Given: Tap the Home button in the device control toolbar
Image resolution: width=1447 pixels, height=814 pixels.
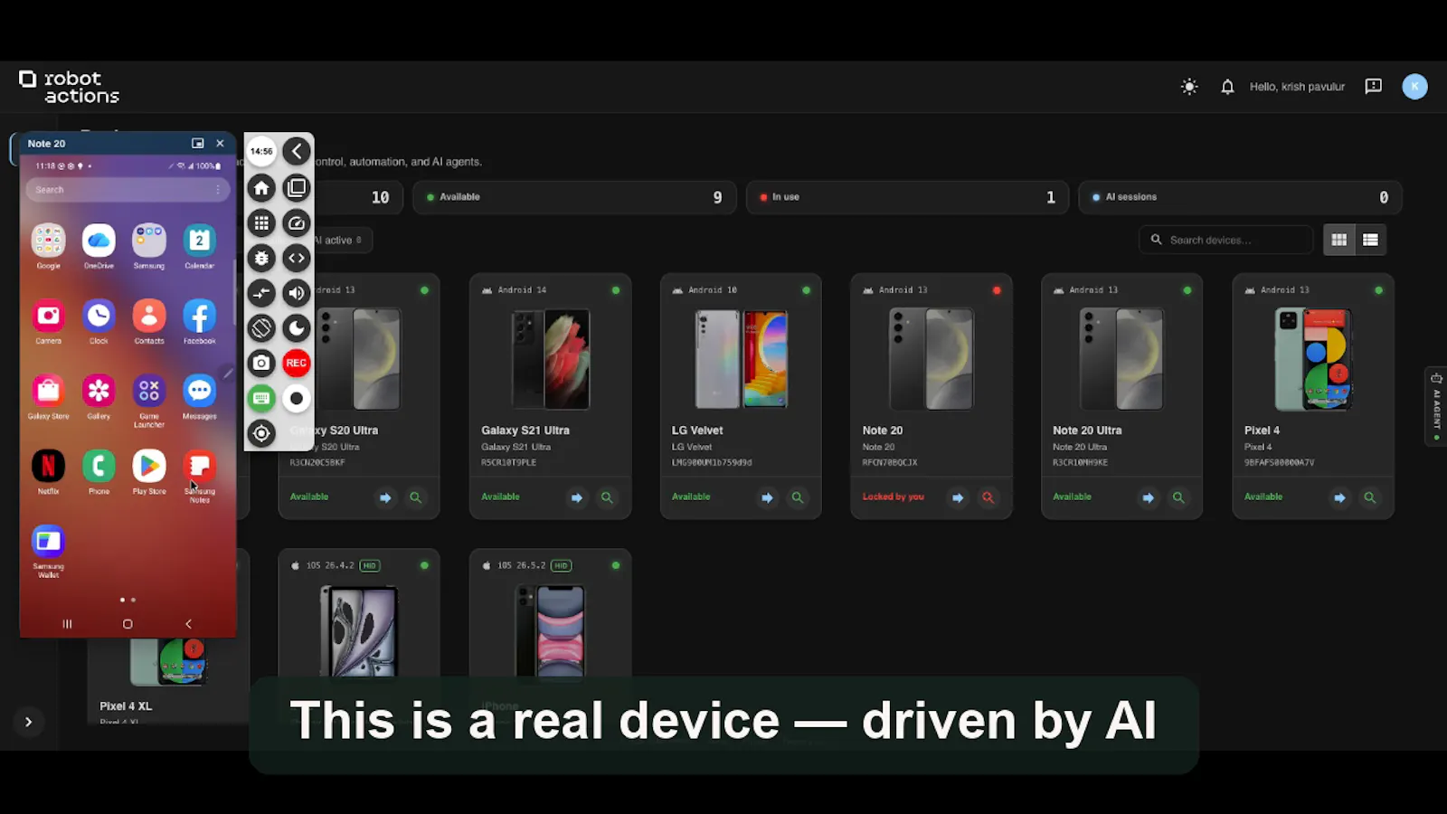Looking at the screenshot, I should pyautogui.click(x=261, y=188).
